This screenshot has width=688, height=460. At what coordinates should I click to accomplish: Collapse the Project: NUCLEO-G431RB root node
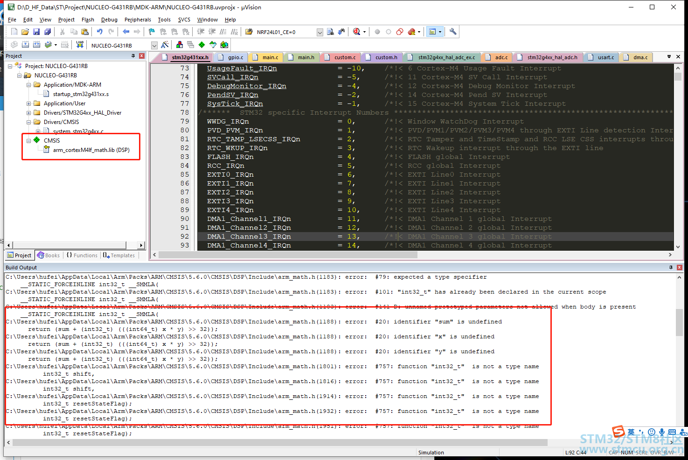pos(10,66)
